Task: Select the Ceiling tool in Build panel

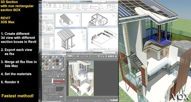Action: coord(65,6)
